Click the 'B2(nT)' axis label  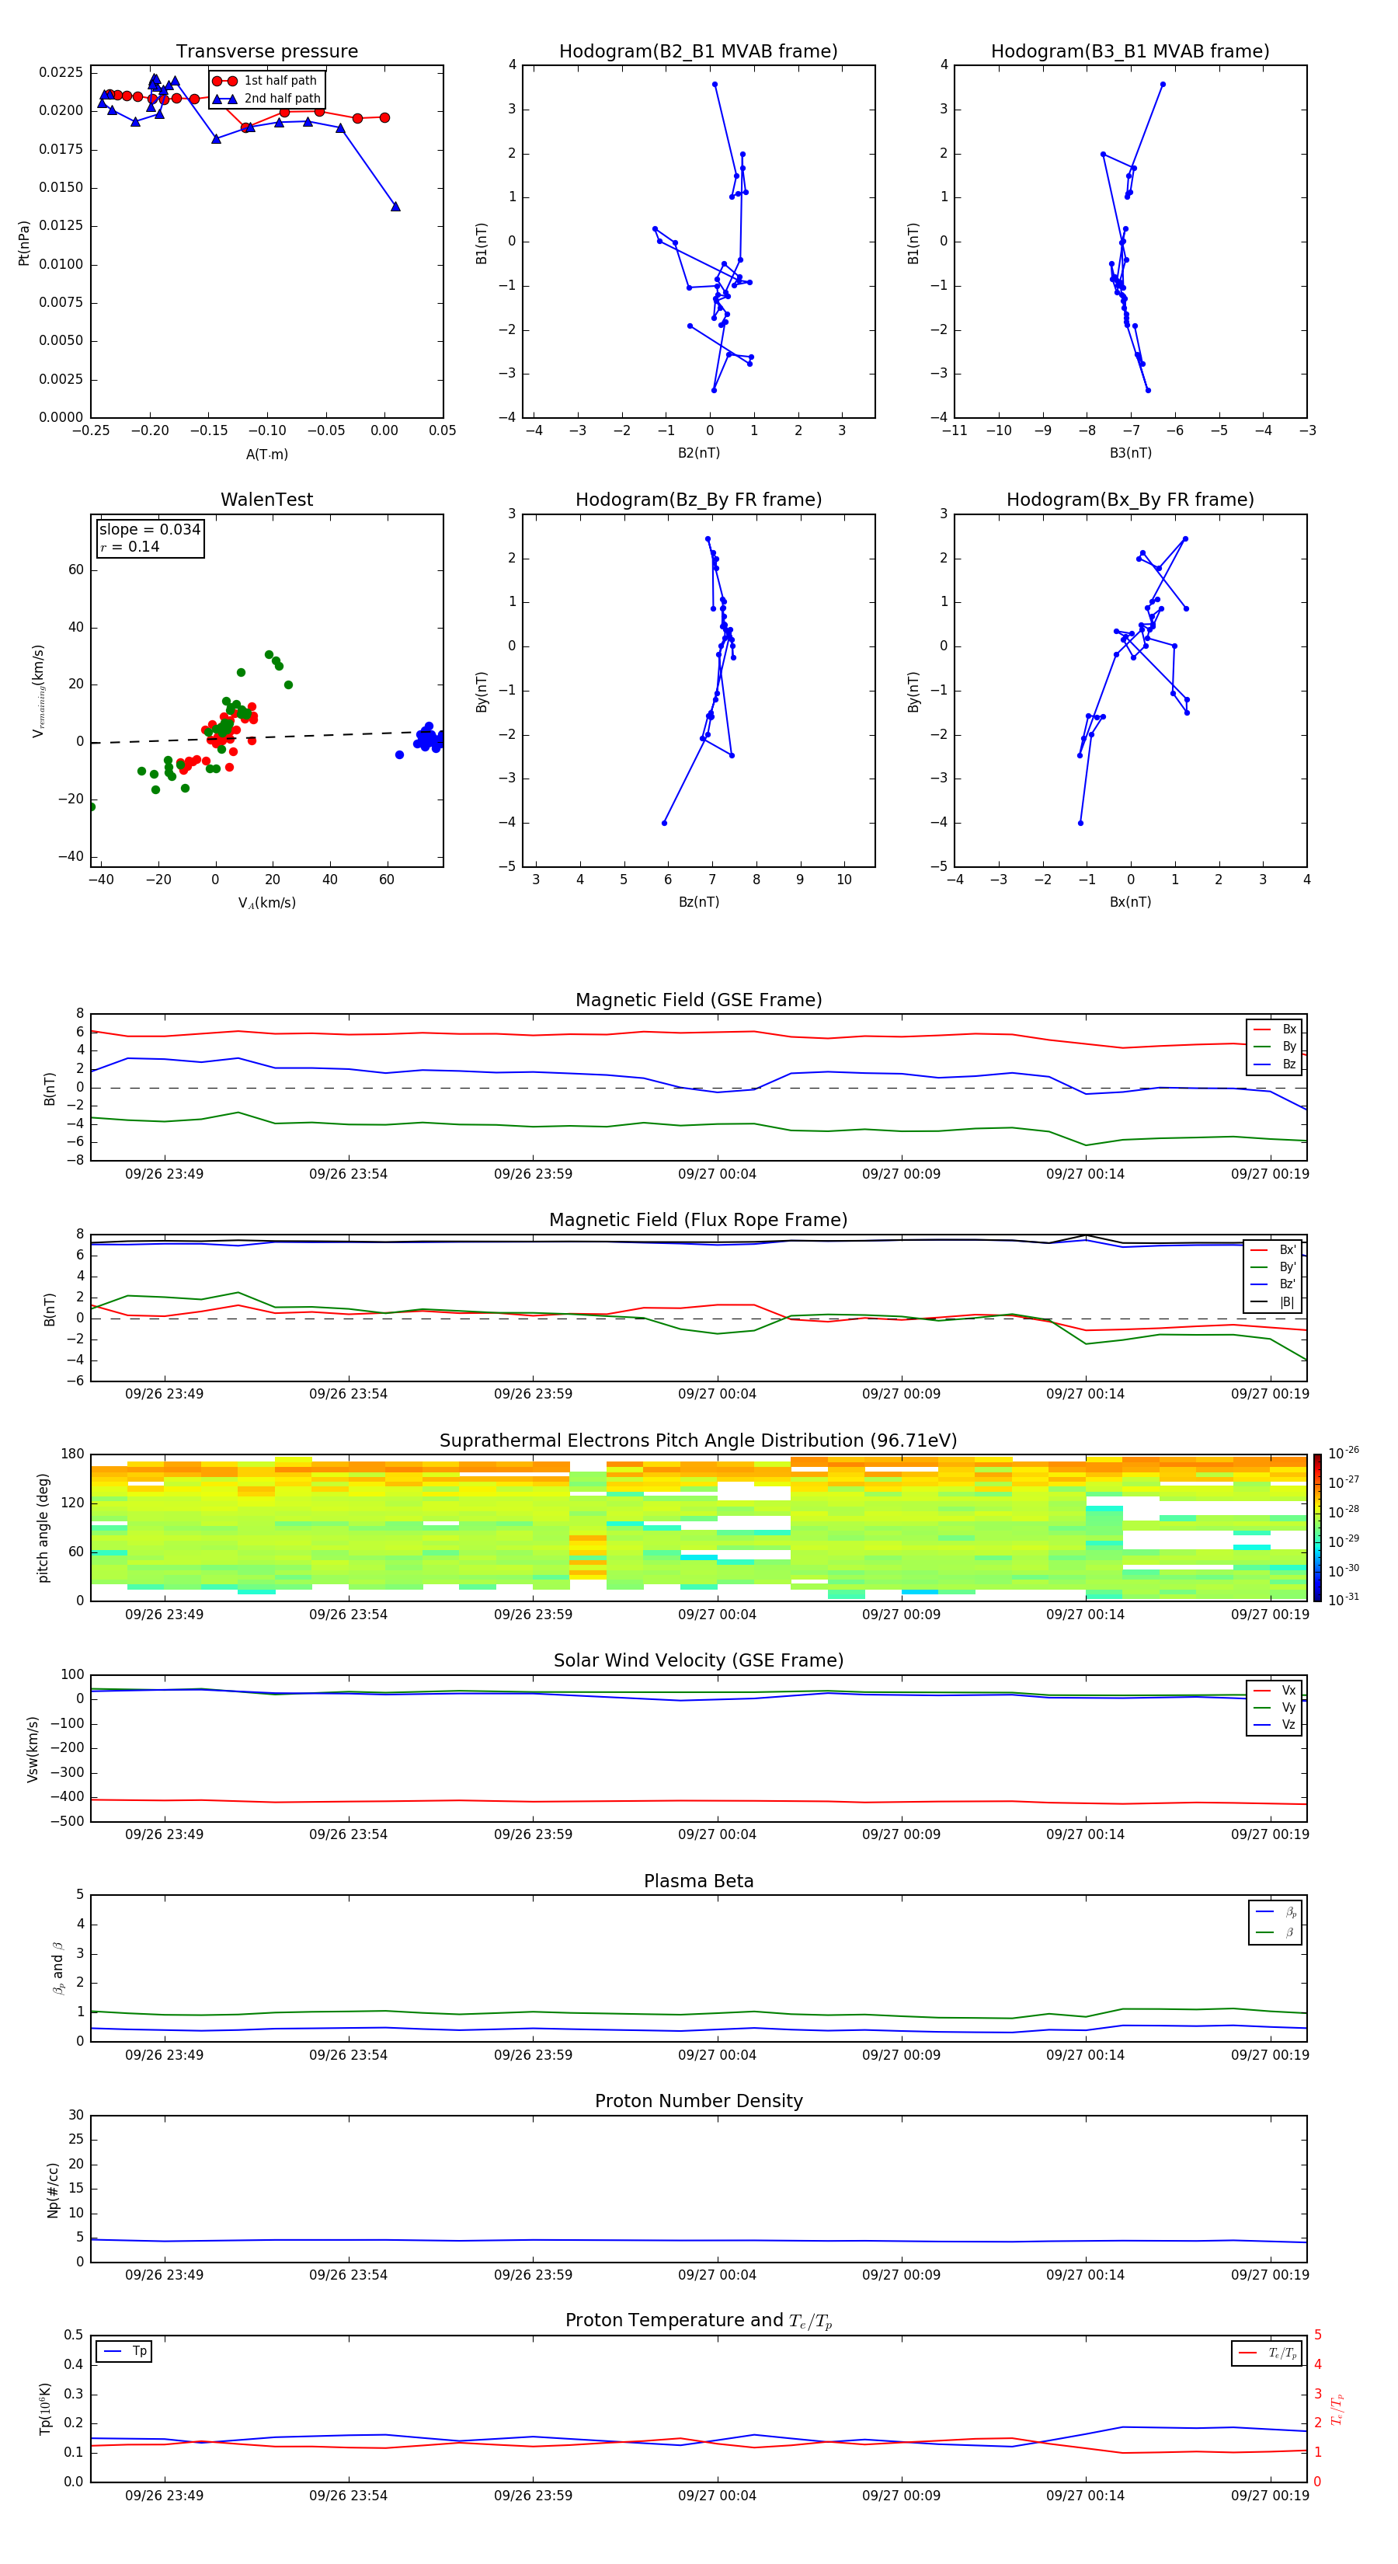coord(698,453)
